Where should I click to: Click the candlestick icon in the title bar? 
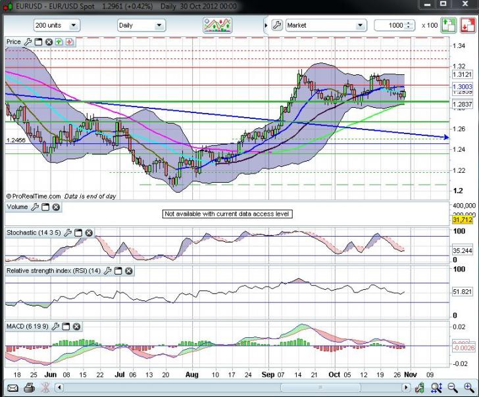(x=9, y=6)
